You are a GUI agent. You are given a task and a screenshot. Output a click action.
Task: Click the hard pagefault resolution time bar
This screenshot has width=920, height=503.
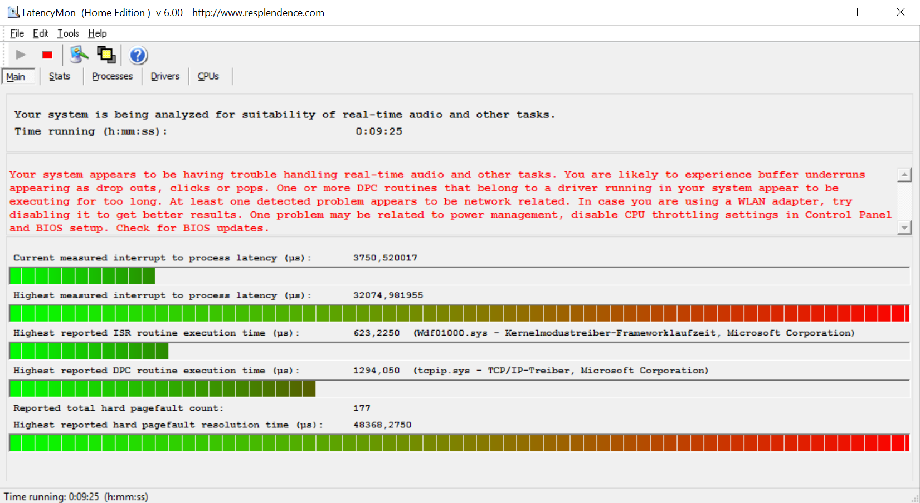(459, 443)
